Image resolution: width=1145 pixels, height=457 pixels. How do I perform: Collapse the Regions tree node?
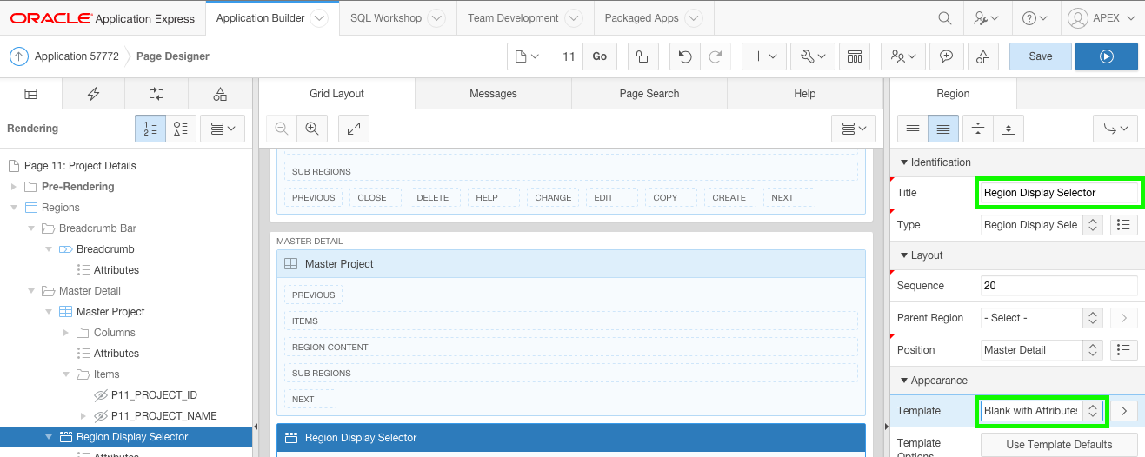point(13,208)
